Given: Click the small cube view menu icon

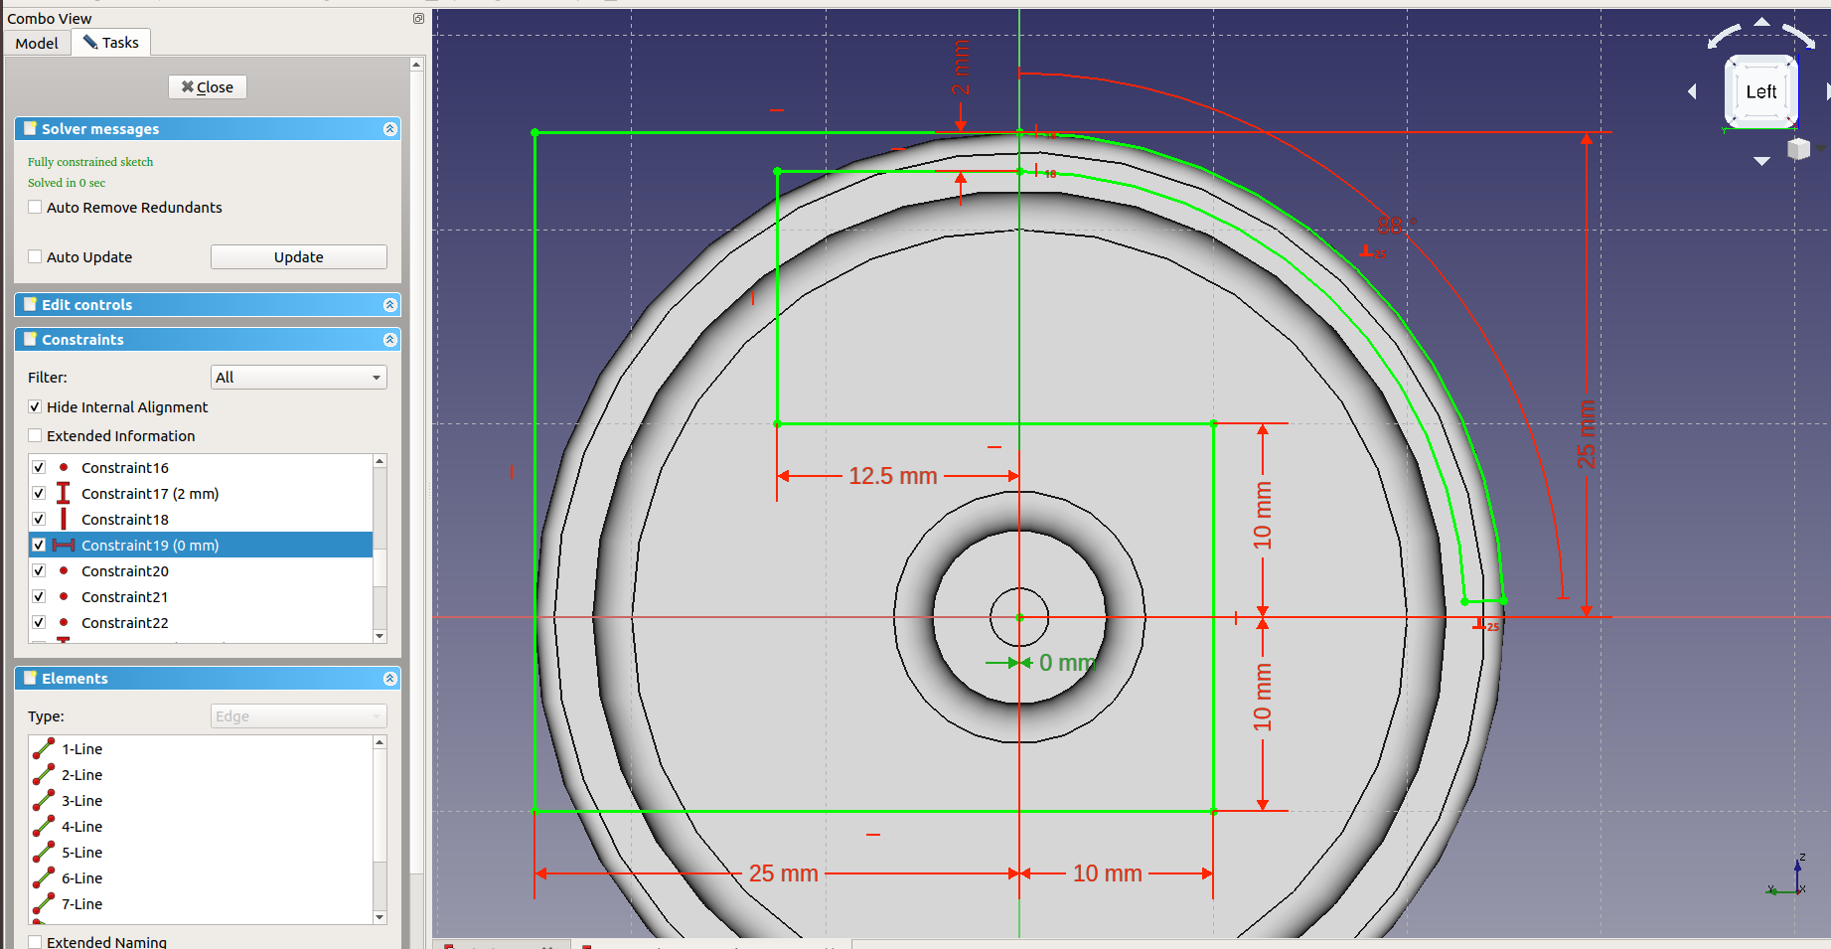Looking at the screenshot, I should tap(1798, 149).
